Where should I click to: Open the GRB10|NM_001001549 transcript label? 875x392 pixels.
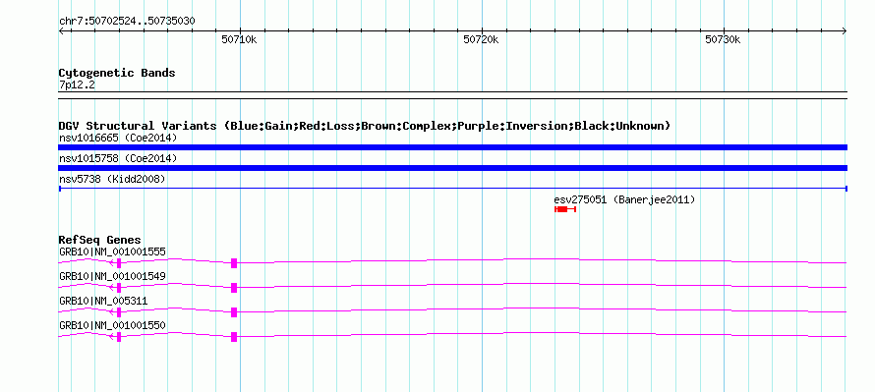pos(112,277)
